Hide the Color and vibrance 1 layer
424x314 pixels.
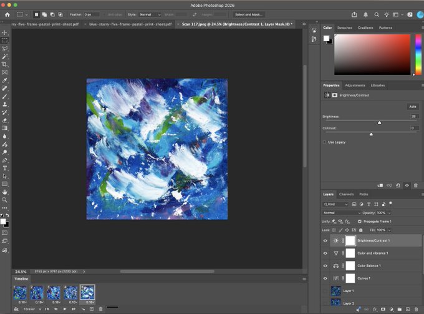point(325,253)
